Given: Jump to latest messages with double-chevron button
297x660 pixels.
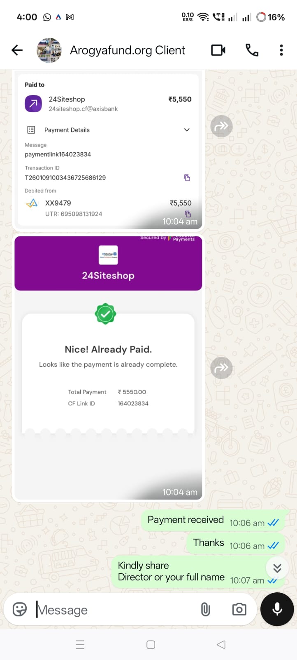Looking at the screenshot, I should [x=277, y=568].
